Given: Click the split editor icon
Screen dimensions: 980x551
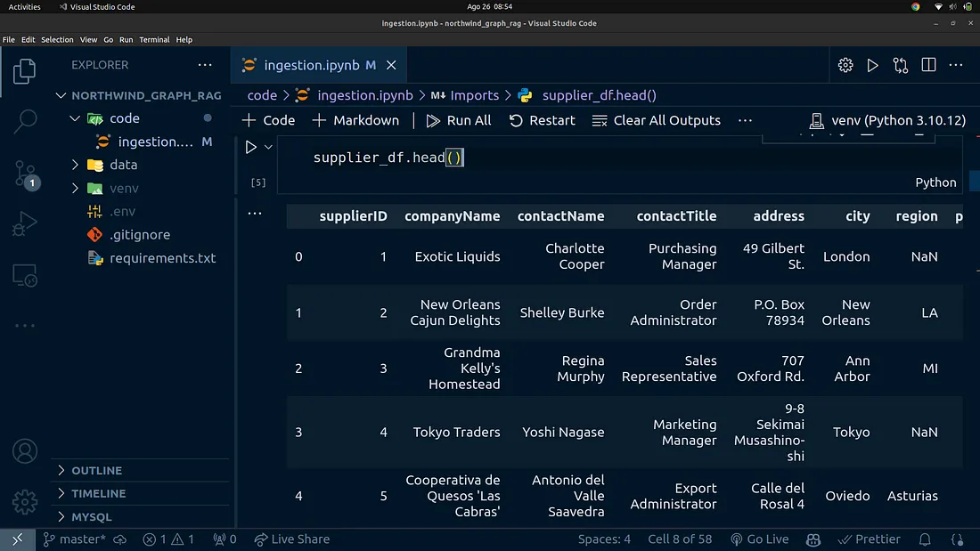Looking at the screenshot, I should pos(928,65).
